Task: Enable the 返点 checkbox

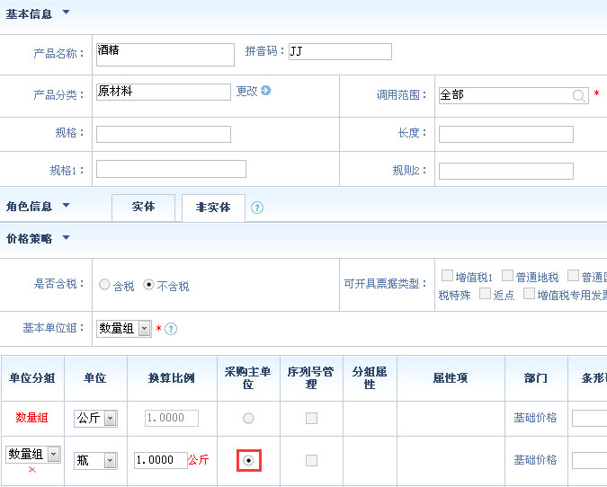Action: (x=486, y=294)
